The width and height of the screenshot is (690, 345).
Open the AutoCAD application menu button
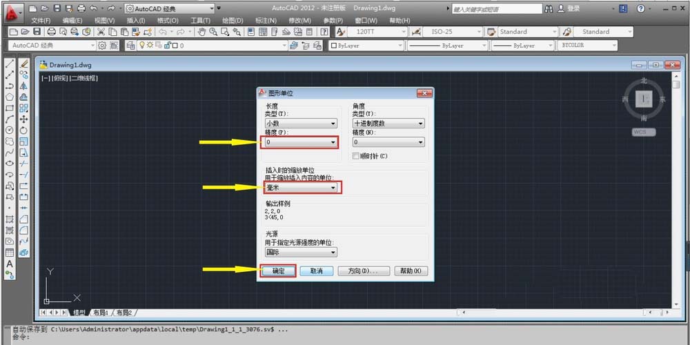(13, 13)
